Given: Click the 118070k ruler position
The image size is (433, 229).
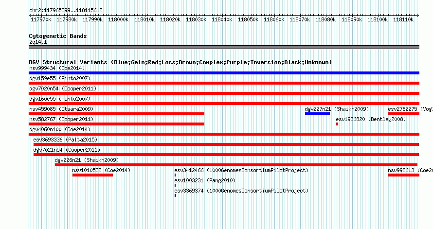Looking at the screenshot, I should click(x=300, y=19).
